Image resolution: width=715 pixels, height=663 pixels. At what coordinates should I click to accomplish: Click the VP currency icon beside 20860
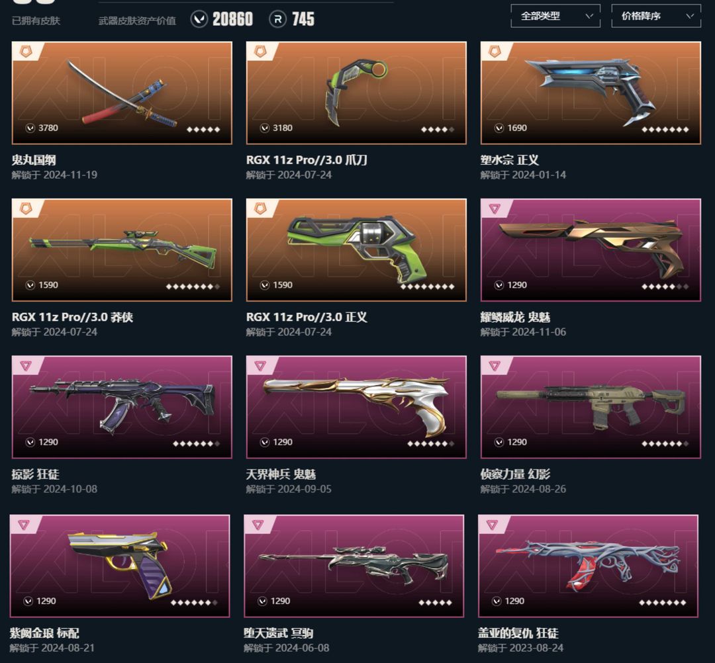click(x=199, y=19)
